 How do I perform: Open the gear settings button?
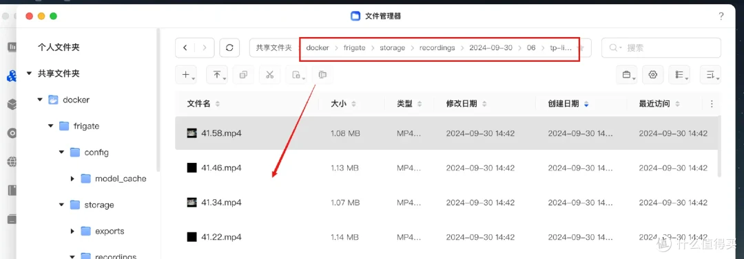click(x=653, y=75)
